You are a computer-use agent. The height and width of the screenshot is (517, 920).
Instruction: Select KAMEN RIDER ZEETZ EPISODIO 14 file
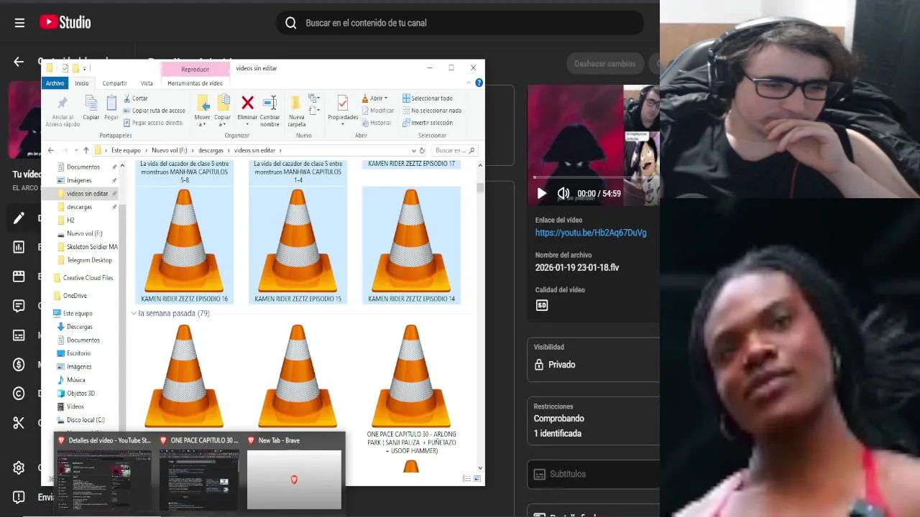[411, 246]
